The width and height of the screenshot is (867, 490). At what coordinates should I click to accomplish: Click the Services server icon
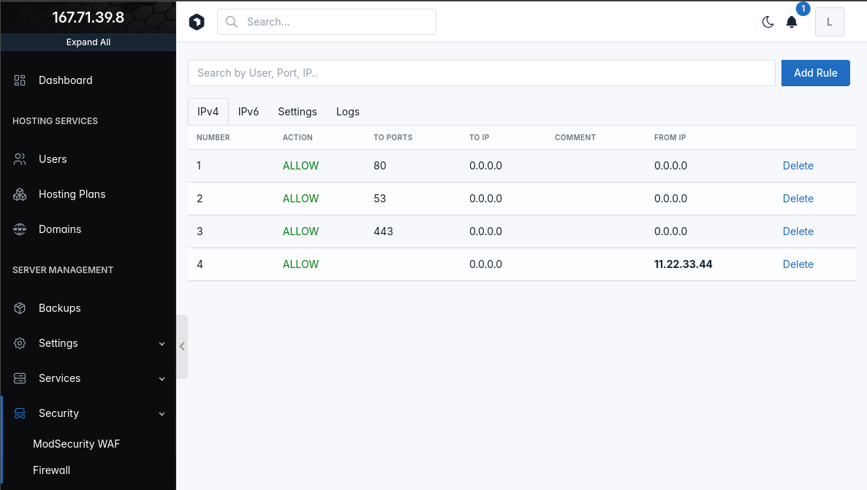[20, 378]
